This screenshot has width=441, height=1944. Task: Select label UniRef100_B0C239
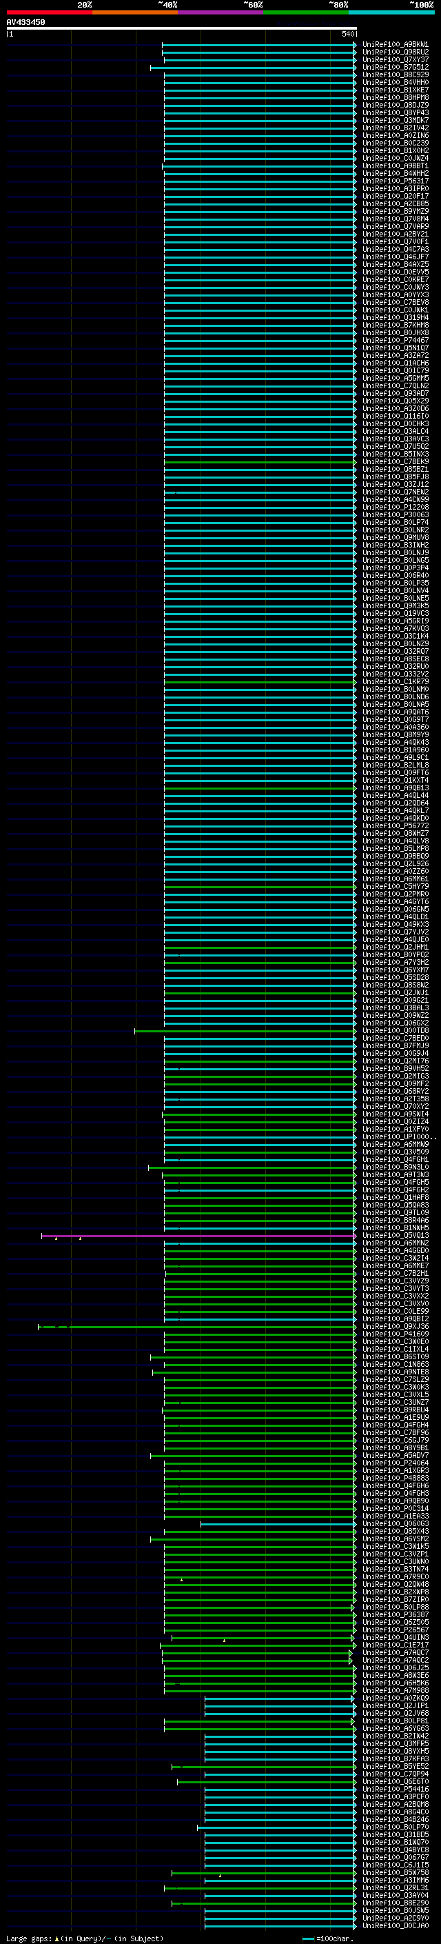point(396,143)
